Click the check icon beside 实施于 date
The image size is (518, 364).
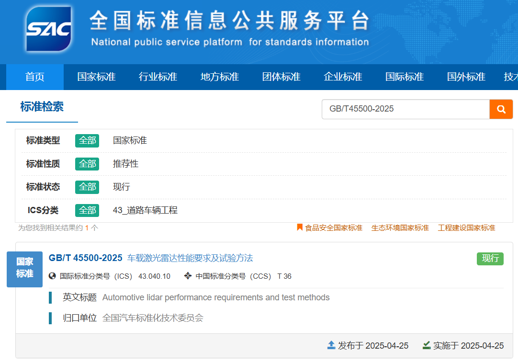(426, 345)
